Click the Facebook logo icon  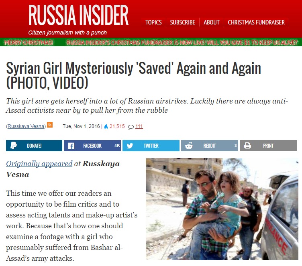point(71,146)
